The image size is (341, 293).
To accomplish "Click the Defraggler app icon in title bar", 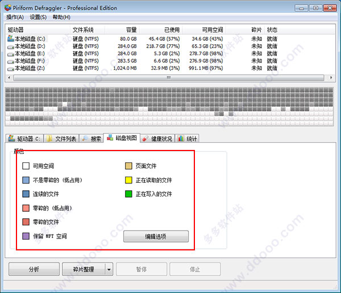I will (x=7, y=8).
